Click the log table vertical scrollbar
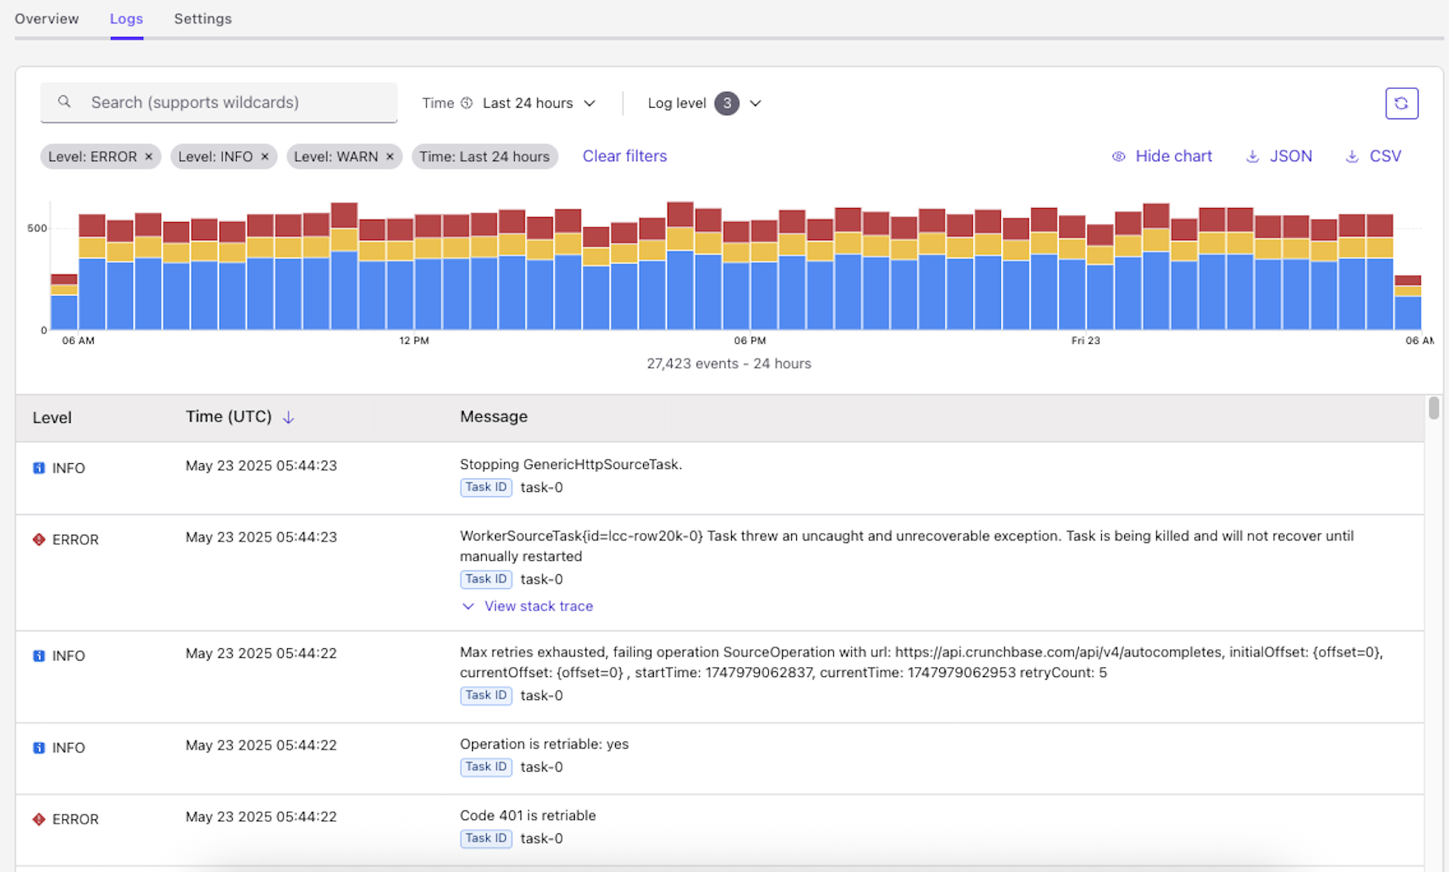1449x872 pixels. [x=1433, y=409]
